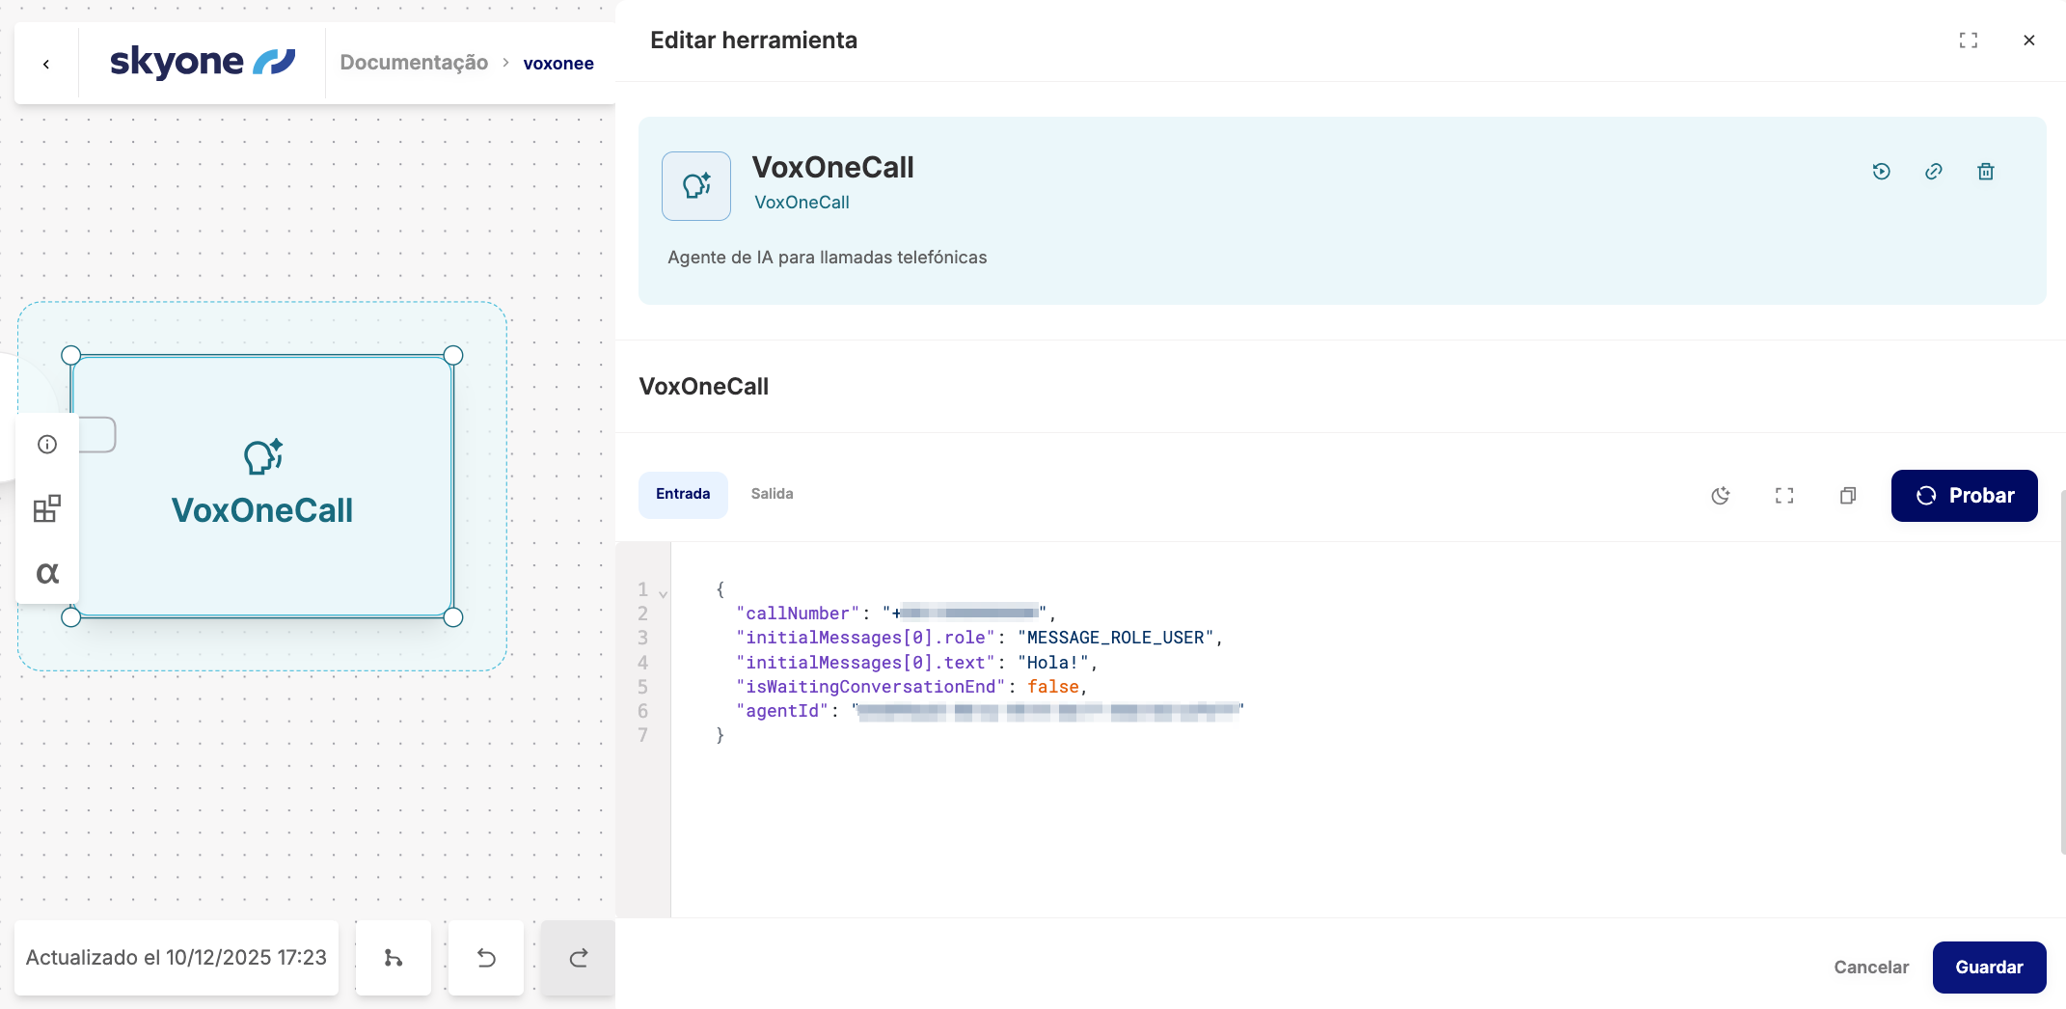The image size is (2066, 1009).
Task: Toggle dark theme for code editor
Action: click(1720, 496)
